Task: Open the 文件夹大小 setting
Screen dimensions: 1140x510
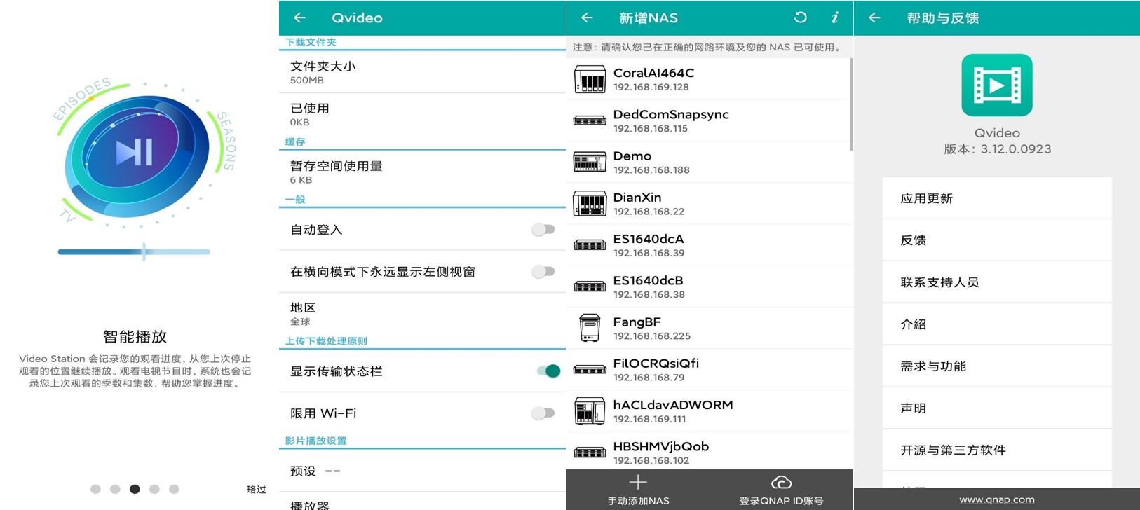Action: tap(422, 72)
